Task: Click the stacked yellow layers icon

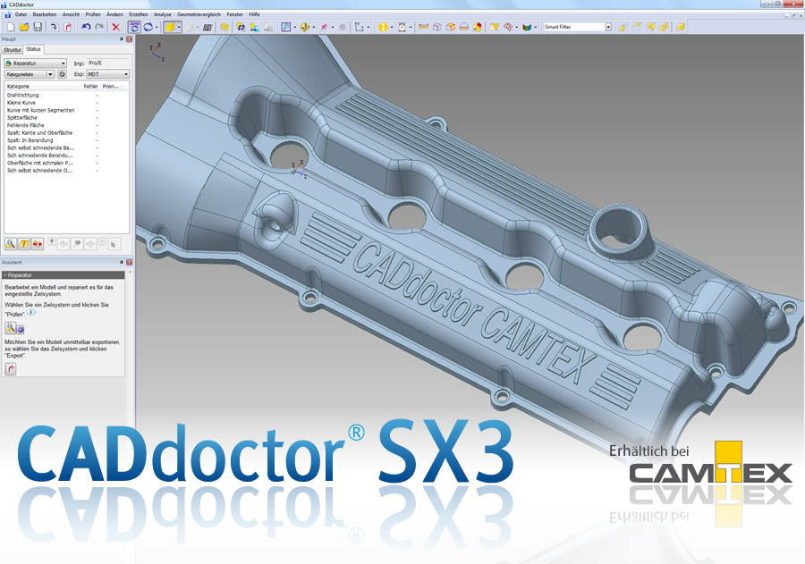Action: tap(681, 27)
